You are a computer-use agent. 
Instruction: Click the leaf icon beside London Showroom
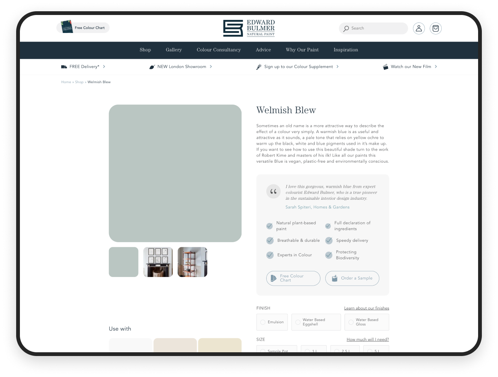pos(152,67)
